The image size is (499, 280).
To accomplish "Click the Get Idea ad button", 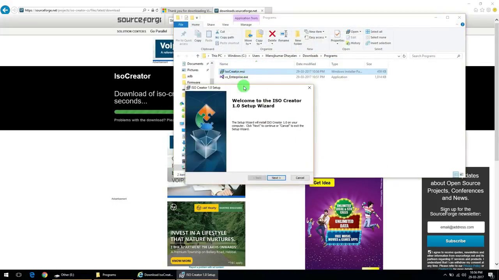I will 322,183.
